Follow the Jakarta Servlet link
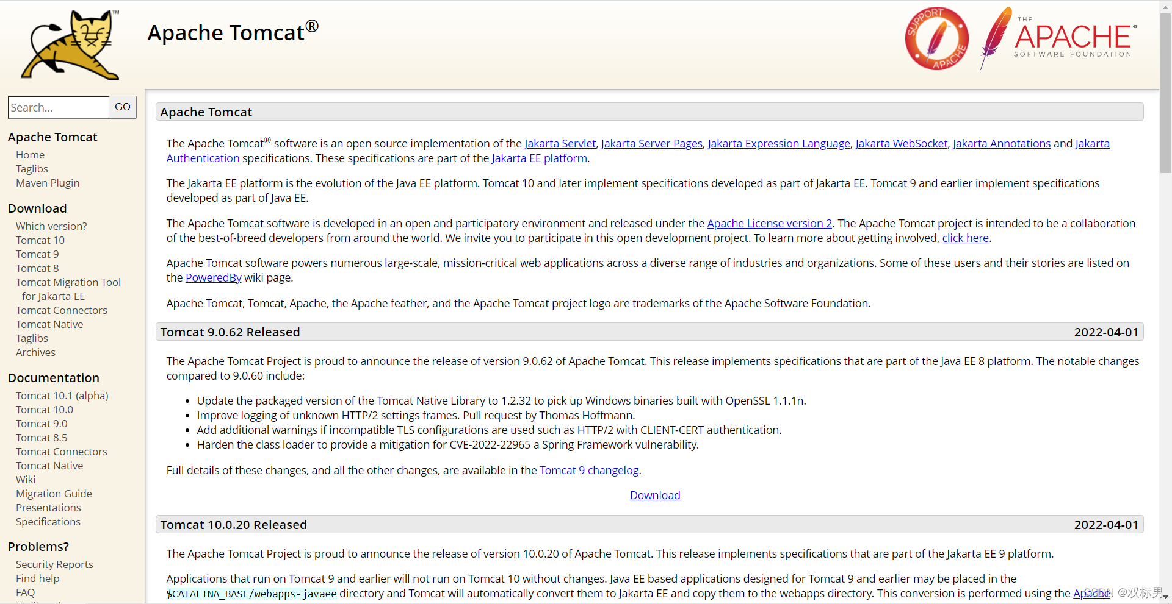 pyautogui.click(x=560, y=144)
